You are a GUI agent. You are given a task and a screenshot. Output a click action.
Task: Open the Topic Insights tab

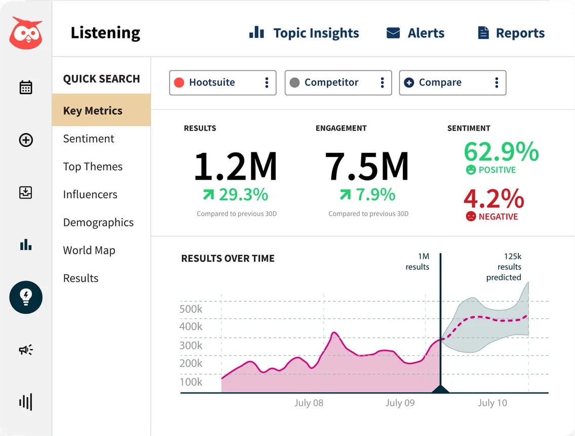(x=304, y=33)
